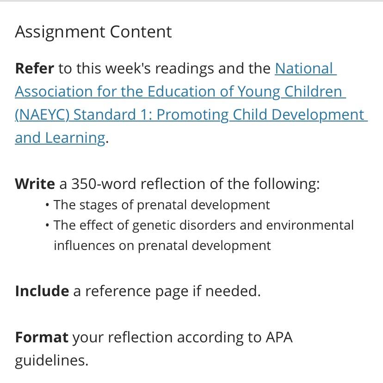Click "this week's readings" text
Viewport: 383px width, 383px height.
[x=145, y=69]
